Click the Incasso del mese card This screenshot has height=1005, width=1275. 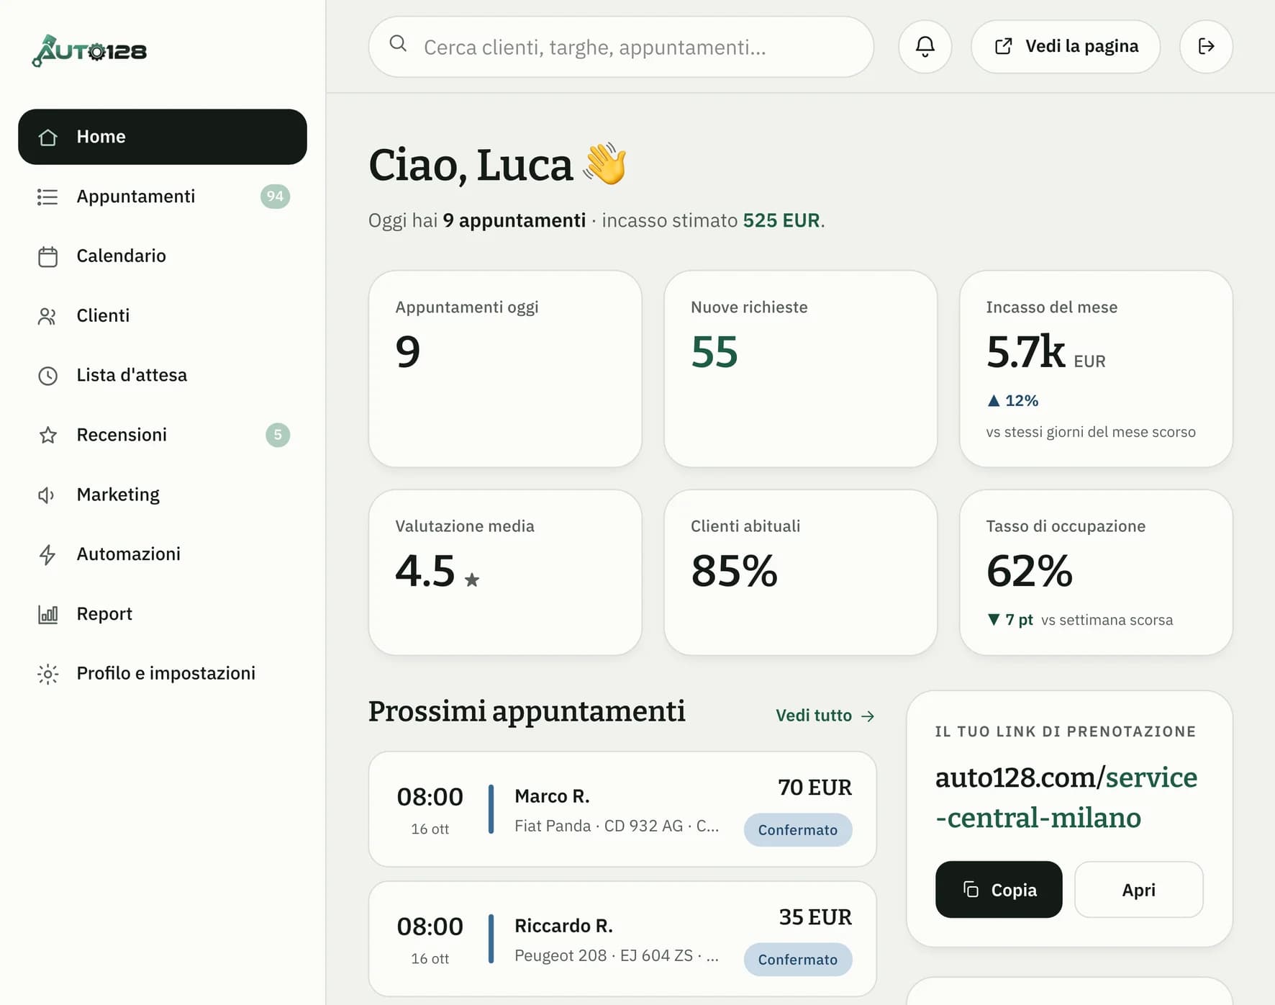[1096, 369]
